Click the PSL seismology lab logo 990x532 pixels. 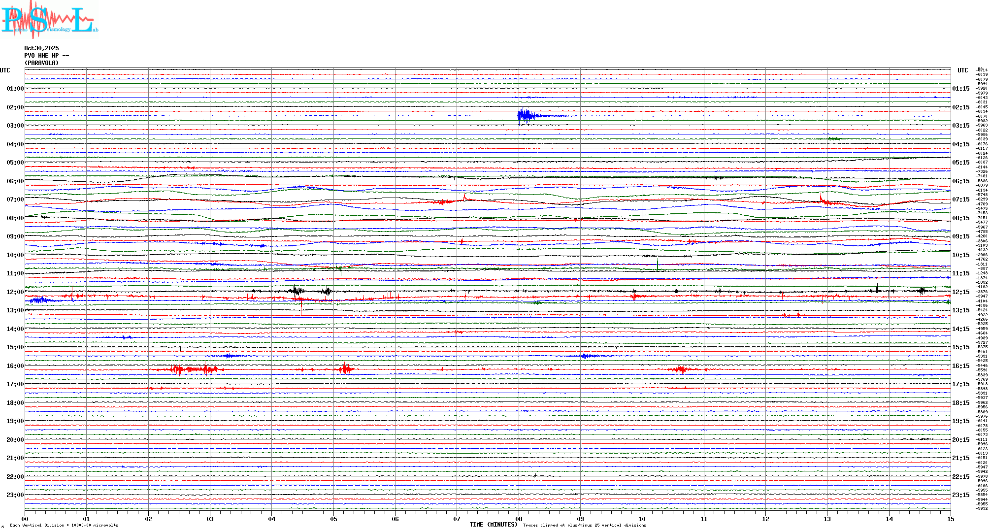tap(49, 20)
